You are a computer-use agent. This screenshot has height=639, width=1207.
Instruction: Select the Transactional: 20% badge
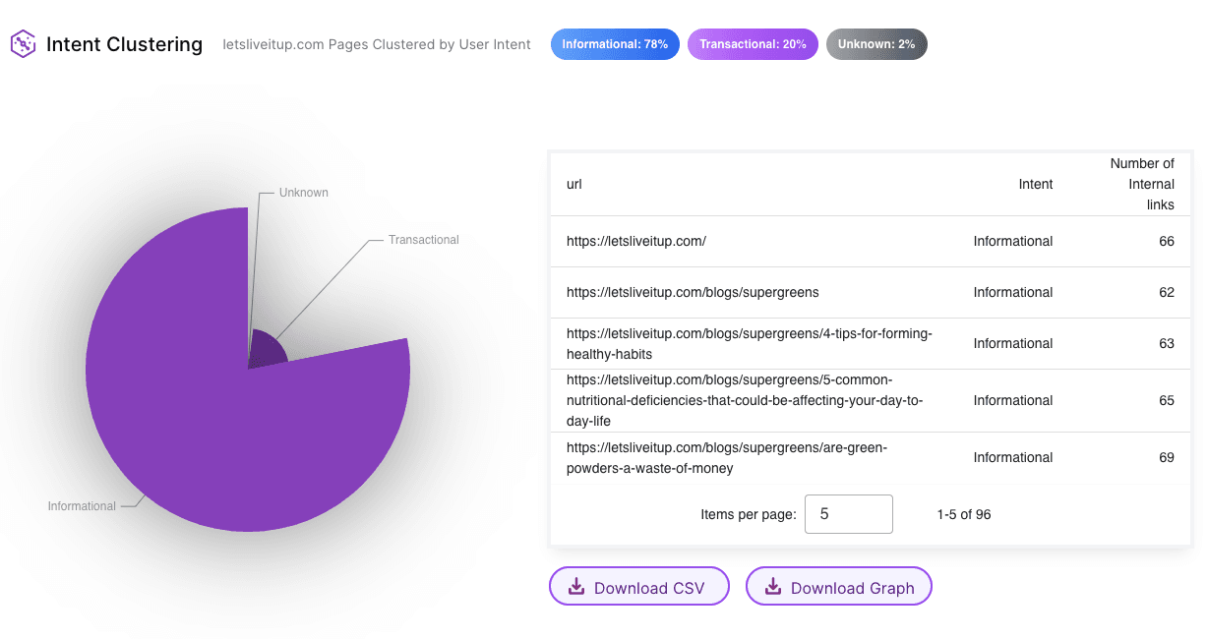[753, 44]
